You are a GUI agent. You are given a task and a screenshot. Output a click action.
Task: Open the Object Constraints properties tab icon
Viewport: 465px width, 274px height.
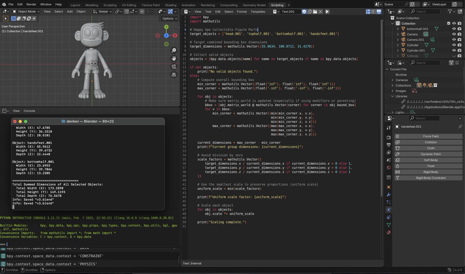coord(389,217)
